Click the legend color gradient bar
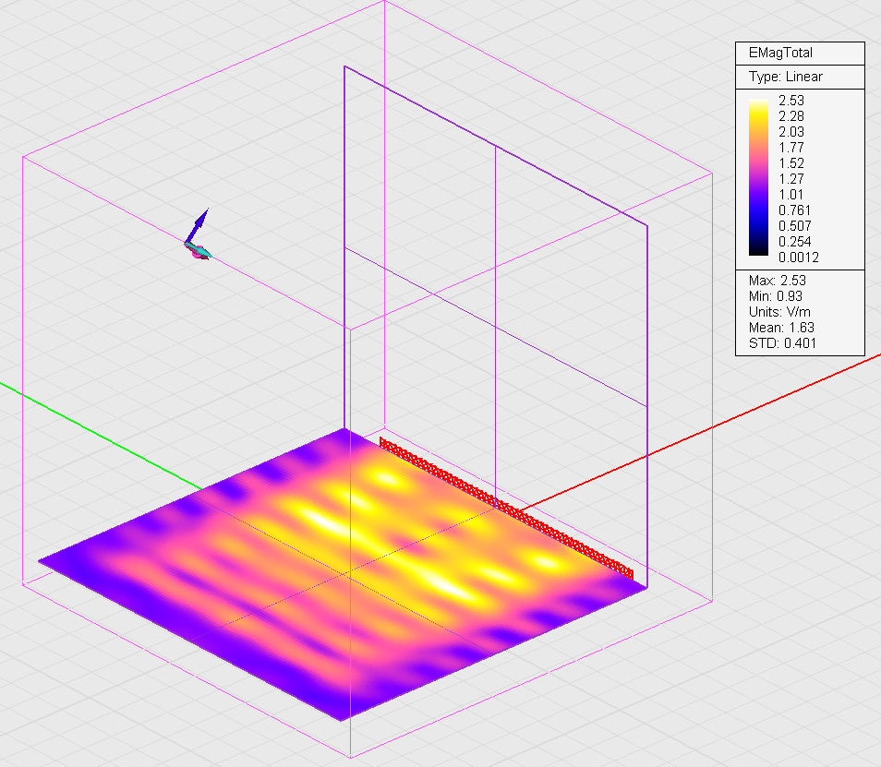Image resolution: width=881 pixels, height=767 pixels. coord(761,175)
